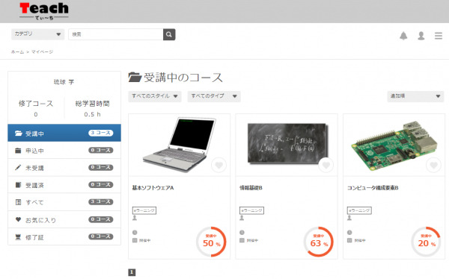Select the お気に入り sidebar item
The width and height of the screenshot is (449, 279).
[64, 219]
